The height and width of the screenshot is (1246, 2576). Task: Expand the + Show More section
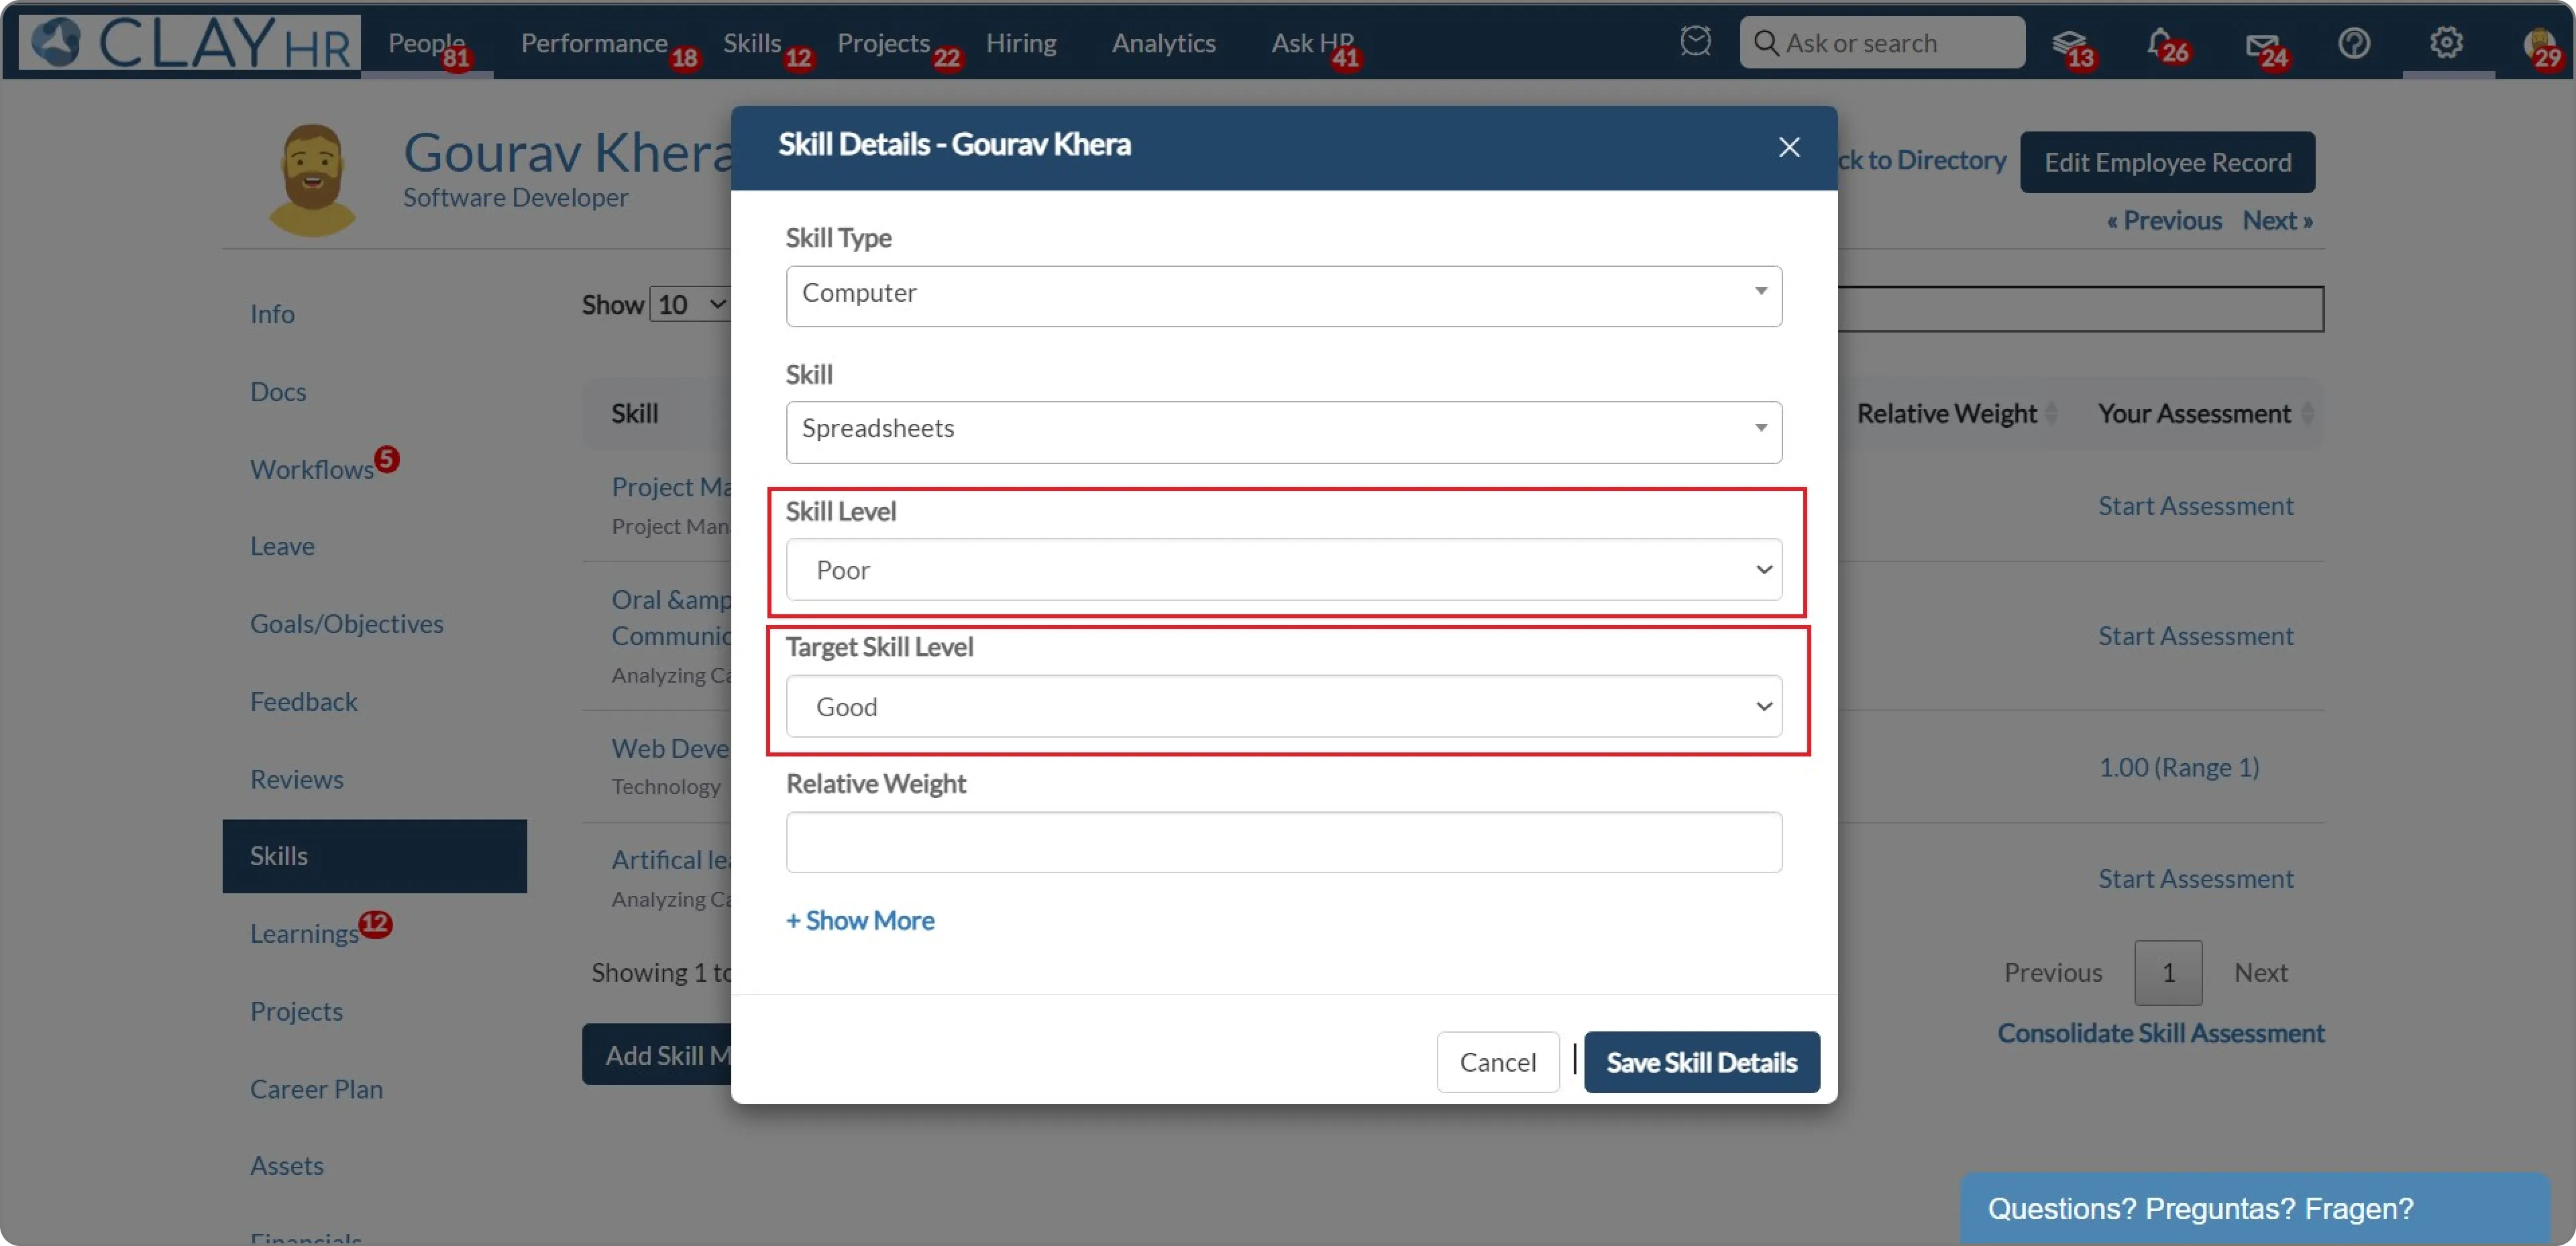click(860, 919)
